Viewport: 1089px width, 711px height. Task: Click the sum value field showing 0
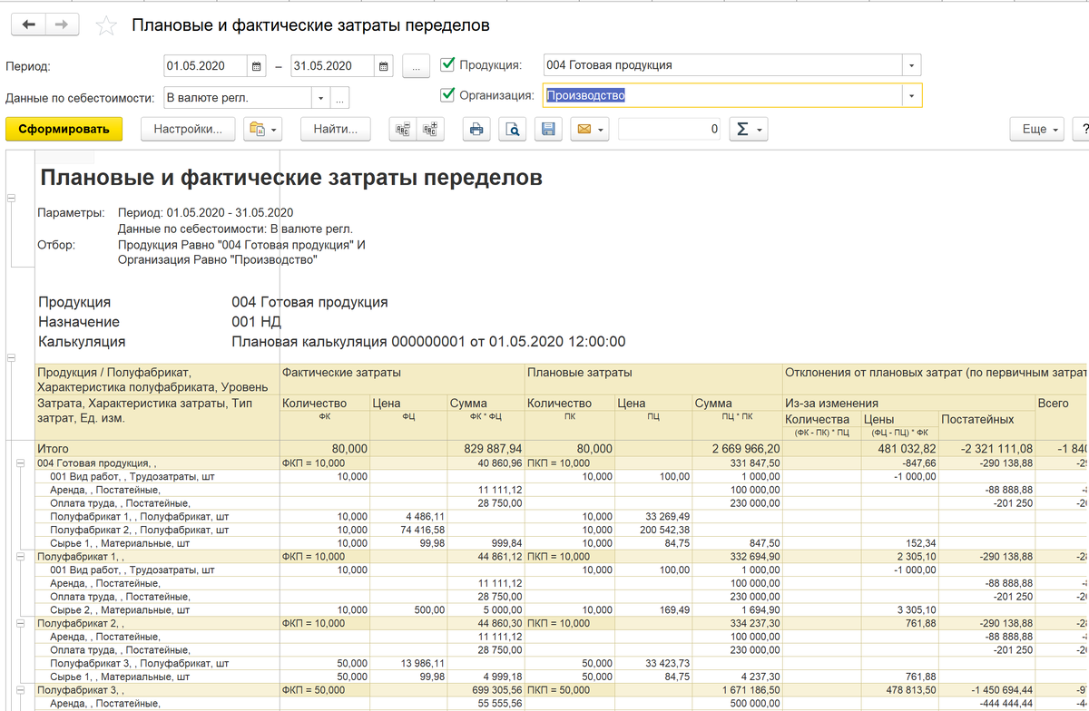click(x=670, y=130)
